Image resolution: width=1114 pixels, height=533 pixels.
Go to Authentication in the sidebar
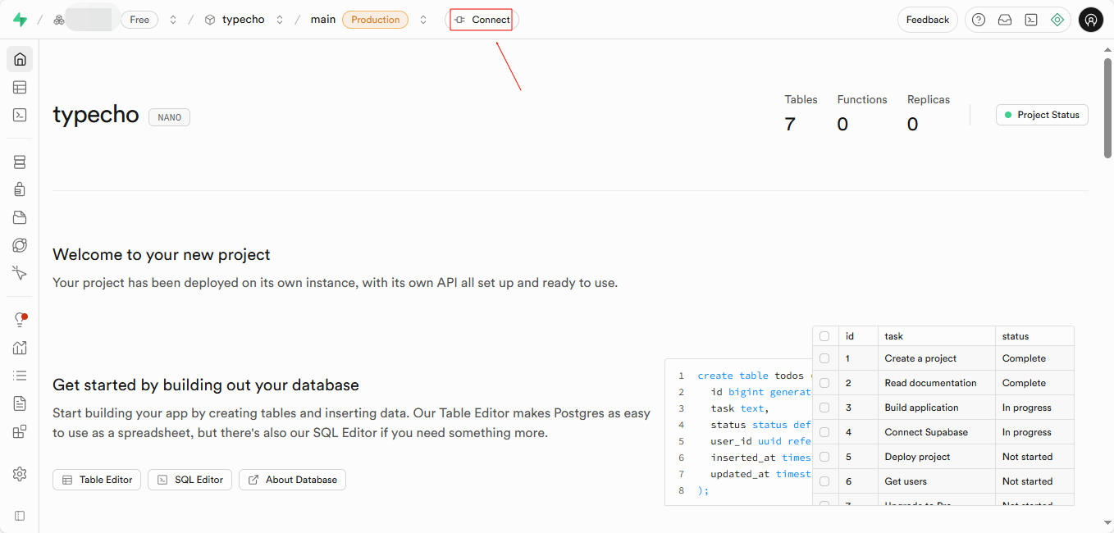click(x=20, y=189)
